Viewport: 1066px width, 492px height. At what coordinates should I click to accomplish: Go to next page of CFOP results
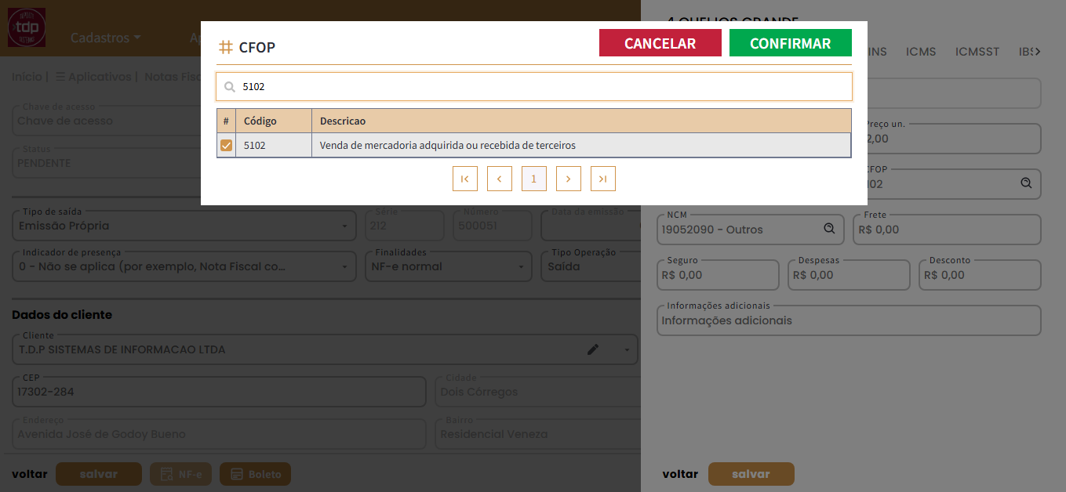coord(569,179)
